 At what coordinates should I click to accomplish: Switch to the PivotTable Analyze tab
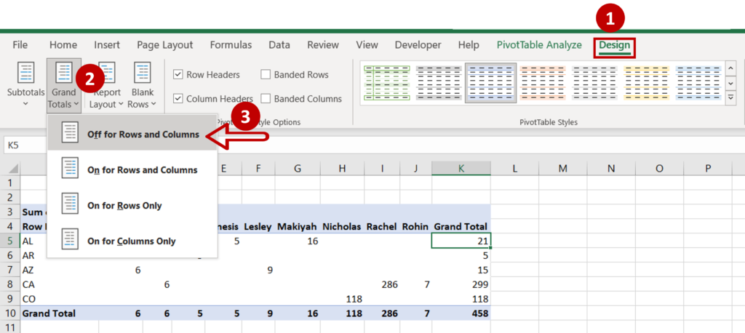(x=539, y=45)
